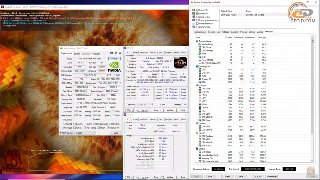Open Caches tab in upper CPU-Z window
This screenshot has width=320, height=180.
click(135, 53)
